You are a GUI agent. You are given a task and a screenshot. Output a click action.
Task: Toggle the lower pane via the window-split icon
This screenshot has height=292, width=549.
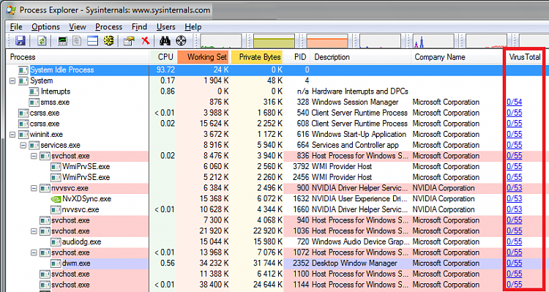click(92, 41)
